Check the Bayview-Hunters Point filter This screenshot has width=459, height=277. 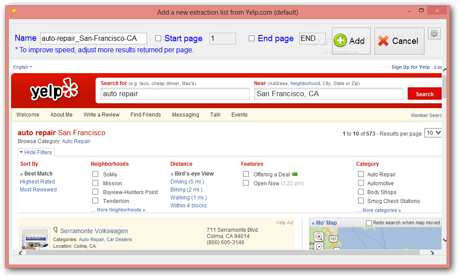[x=96, y=192]
